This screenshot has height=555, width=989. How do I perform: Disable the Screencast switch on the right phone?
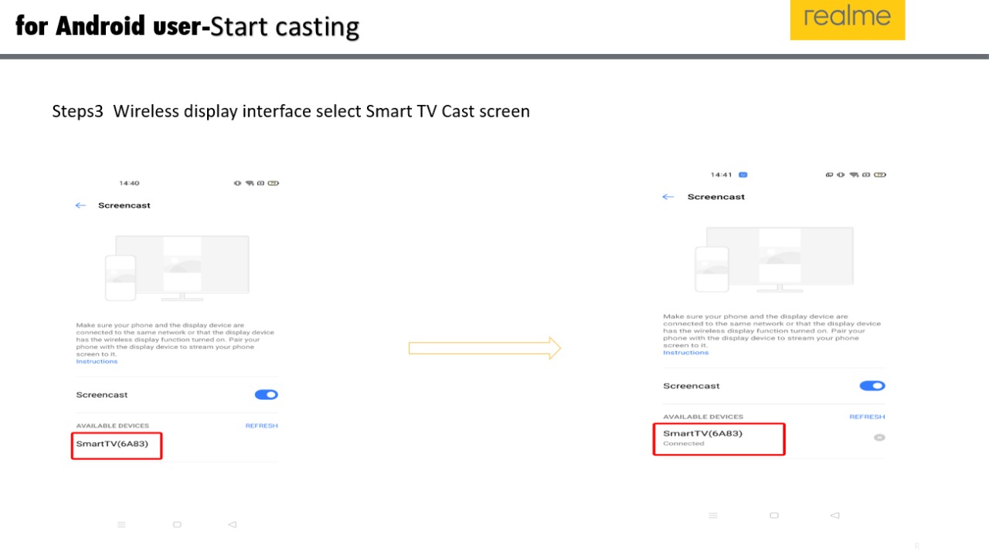click(x=872, y=386)
